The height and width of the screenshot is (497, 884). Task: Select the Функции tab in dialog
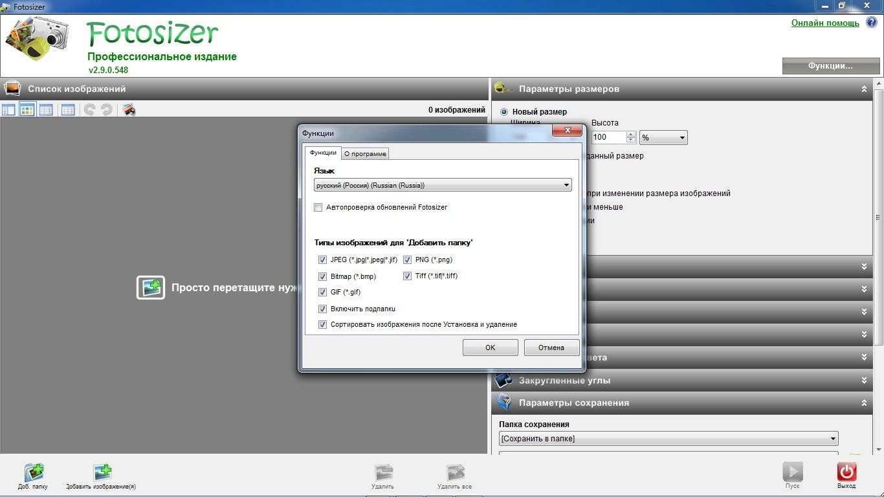[x=323, y=153]
